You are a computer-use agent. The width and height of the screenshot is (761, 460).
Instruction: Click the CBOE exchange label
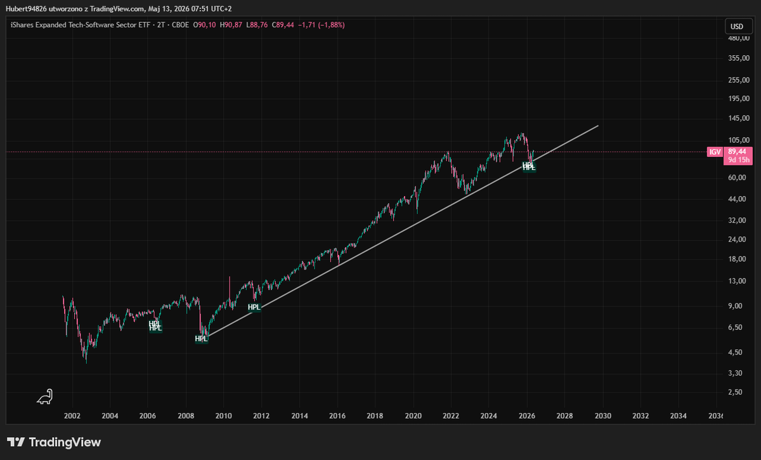point(181,25)
